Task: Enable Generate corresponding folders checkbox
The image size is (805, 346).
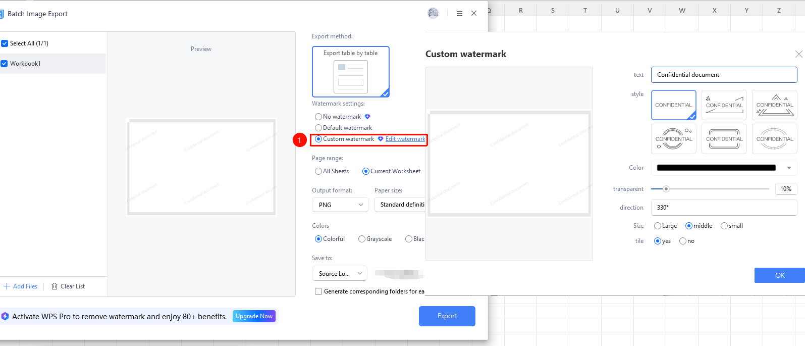Action: point(318,291)
